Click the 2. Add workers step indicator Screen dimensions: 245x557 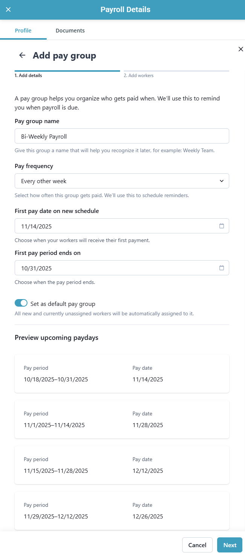pos(138,76)
